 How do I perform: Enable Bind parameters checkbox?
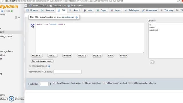coord(30,66)
